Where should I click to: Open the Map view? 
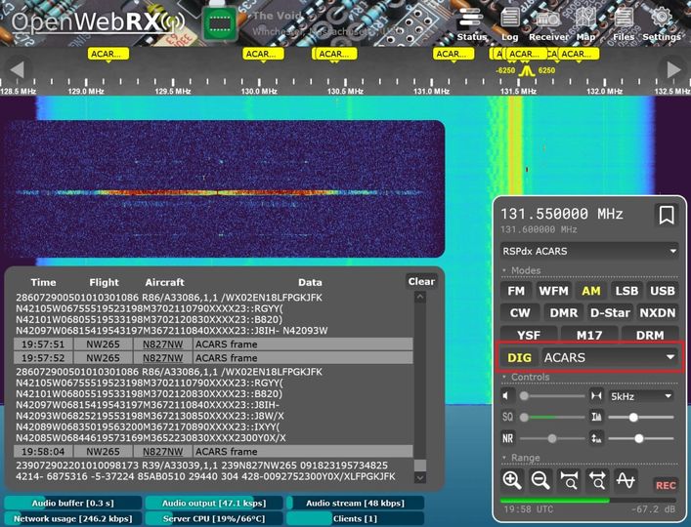585,23
